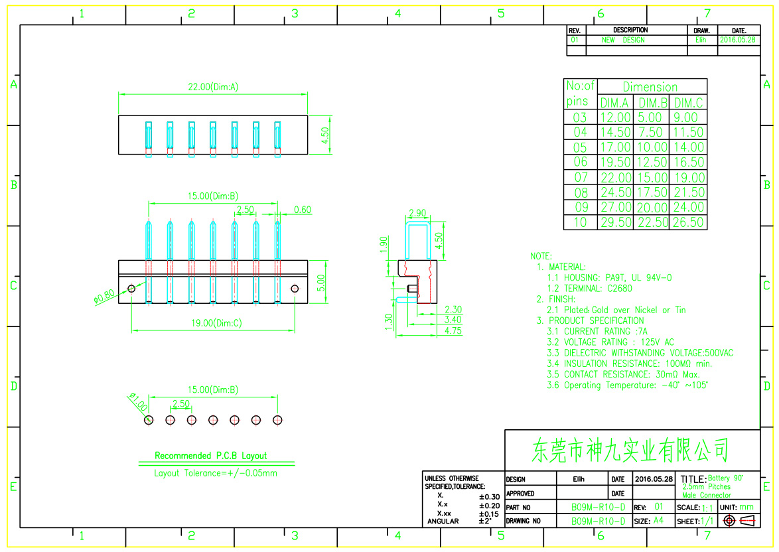Select the 27.00 table cell
Screen dimensions: 779x552
point(616,207)
